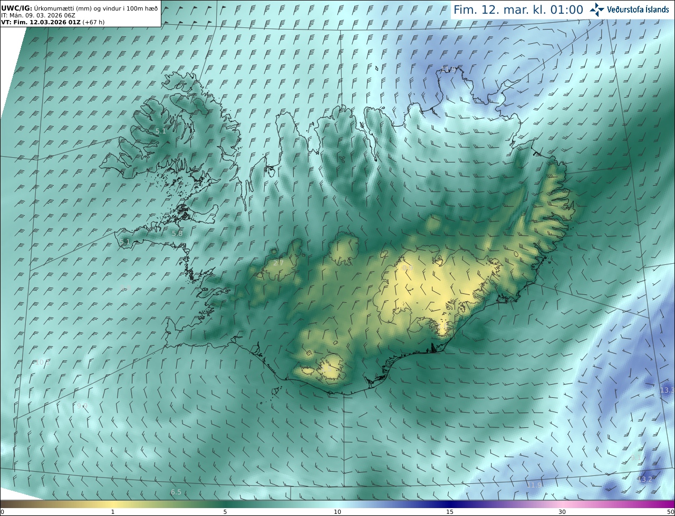Viewport: 675px width, 516px height.
Task: Click the "VT: Fim. 12.03.2026 01Z (+67 h)" line
Action: 53,22
